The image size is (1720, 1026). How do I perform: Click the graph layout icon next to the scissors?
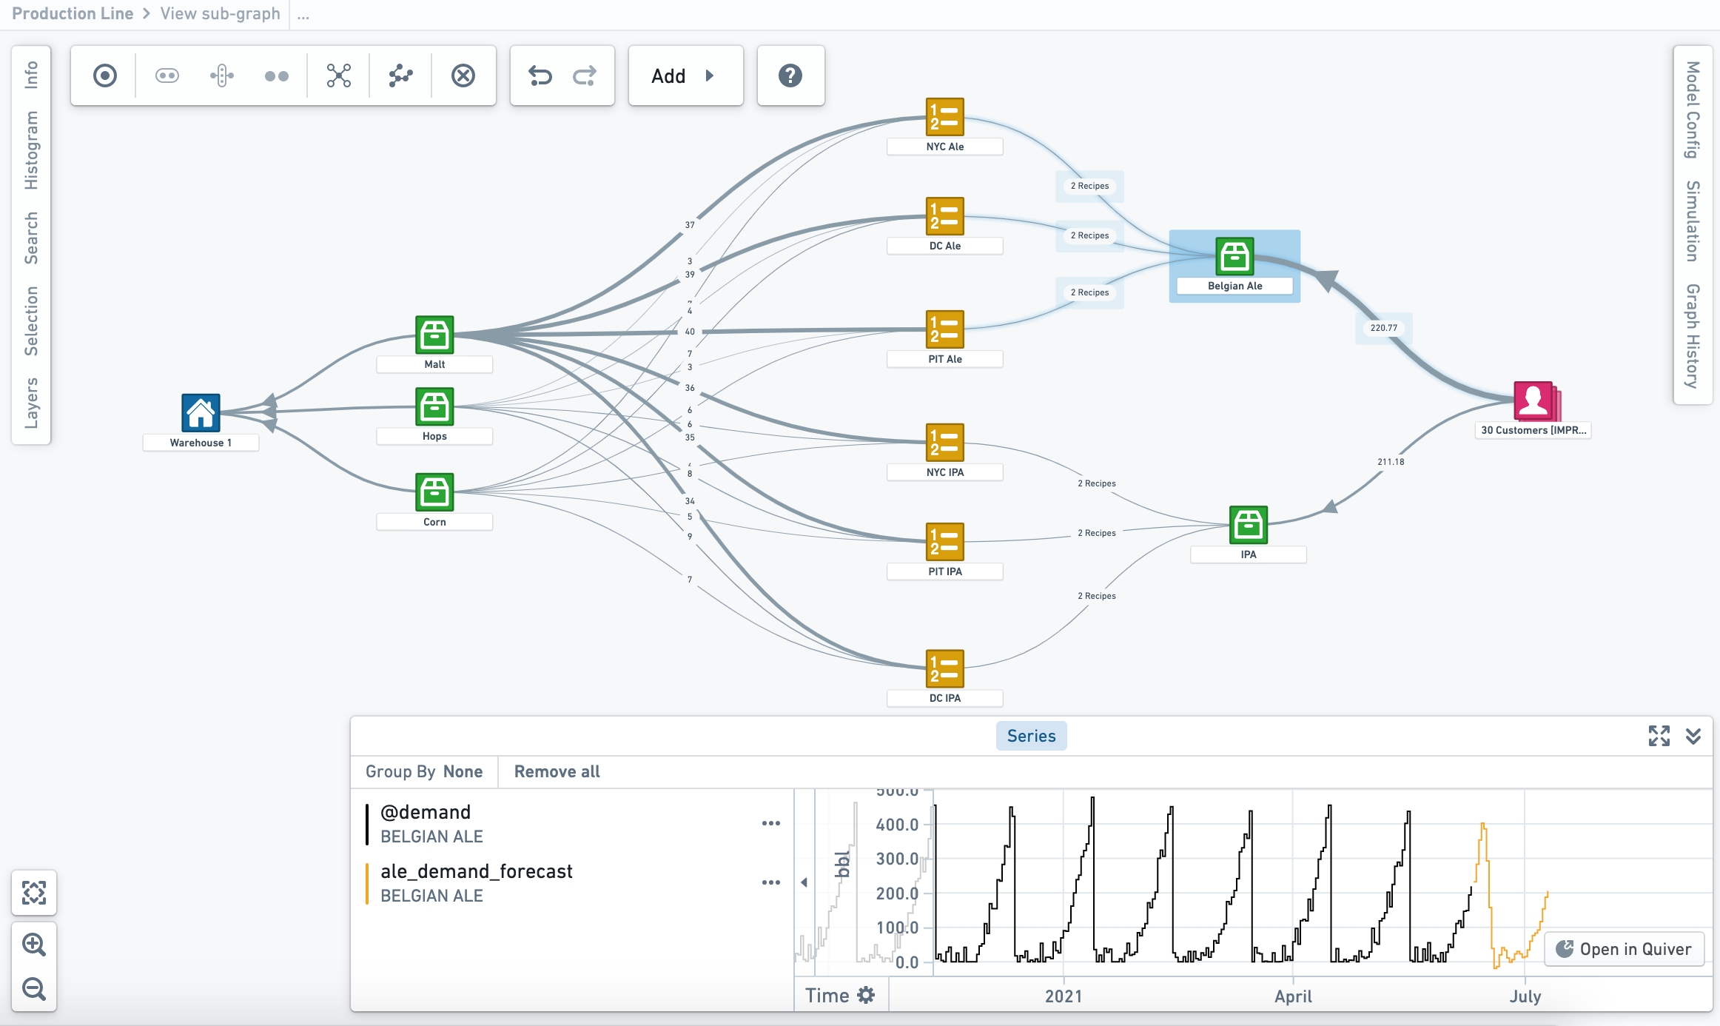coord(400,75)
